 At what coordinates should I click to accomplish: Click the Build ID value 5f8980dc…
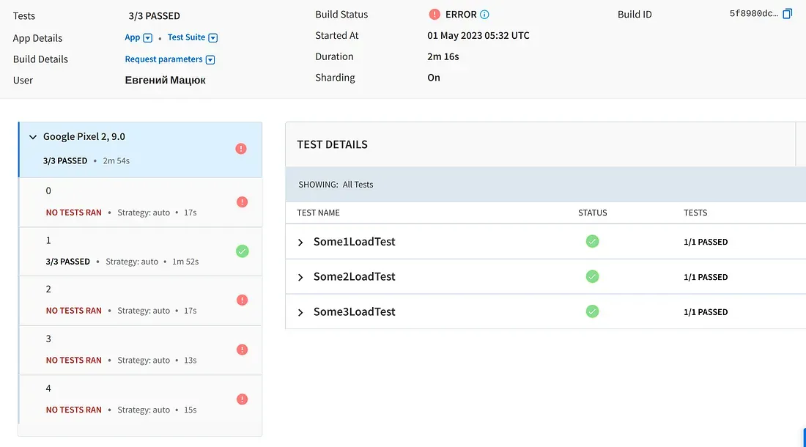pyautogui.click(x=753, y=13)
